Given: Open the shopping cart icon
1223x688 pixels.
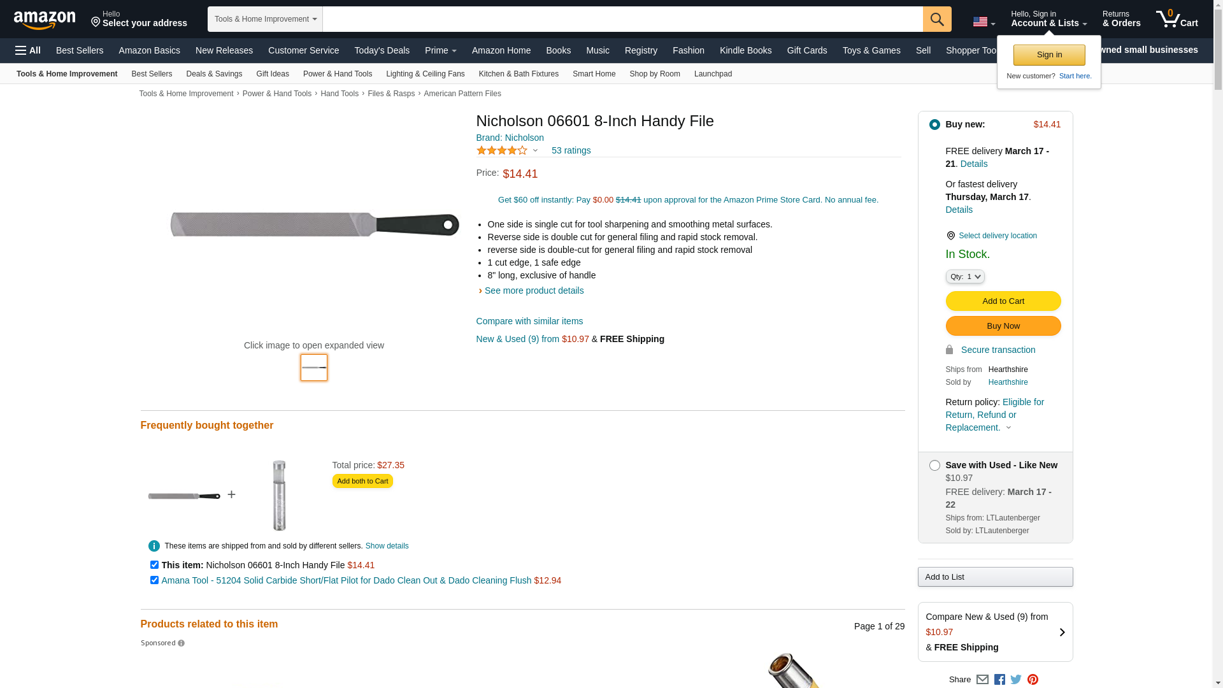Looking at the screenshot, I should [1177, 18].
